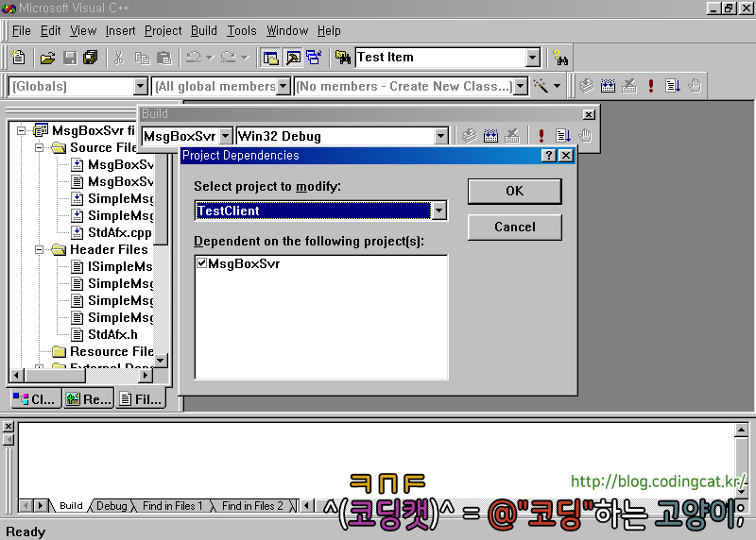Collapse the Source Files folder
The width and height of the screenshot is (756, 540).
pos(40,147)
